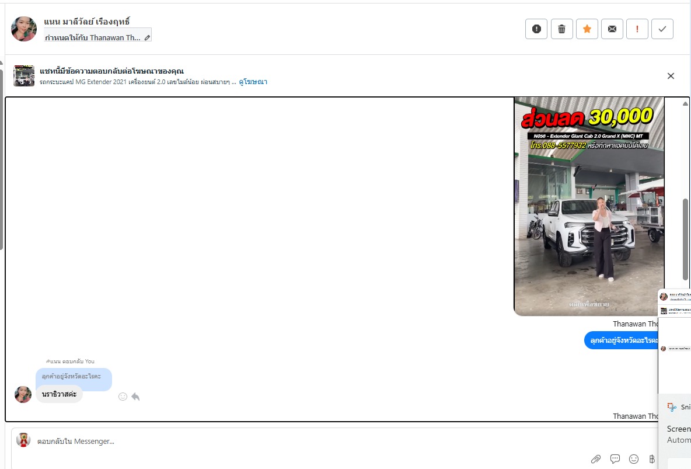Open payment baht icon in reply box

tap(652, 459)
